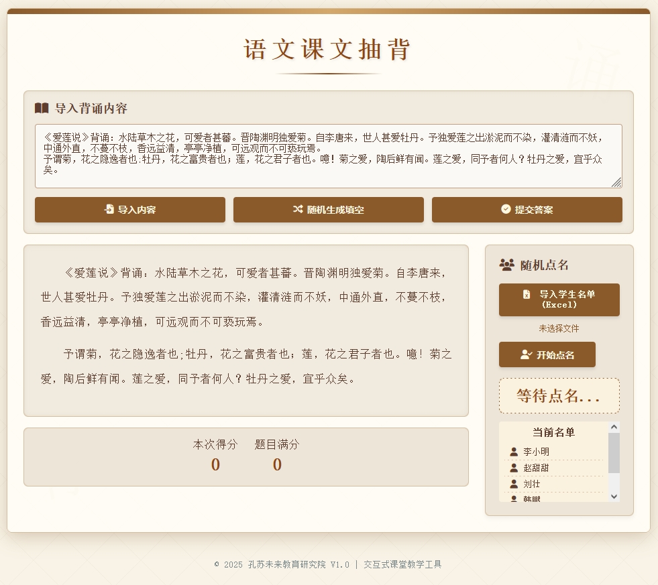Select student 赵甜甜 in the list
658x585 pixels.
(x=553, y=468)
